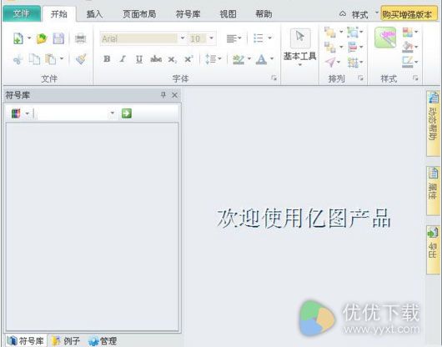Click the theme colors icon in 样式
The width and height of the screenshot is (442, 347).
click(x=407, y=33)
